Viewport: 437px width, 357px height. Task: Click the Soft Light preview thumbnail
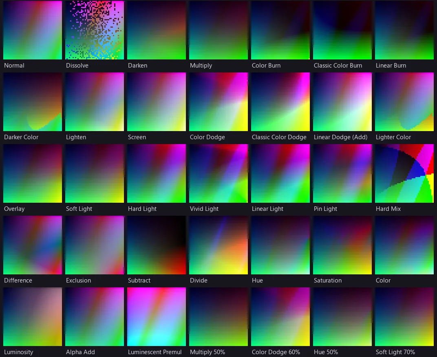(x=95, y=173)
